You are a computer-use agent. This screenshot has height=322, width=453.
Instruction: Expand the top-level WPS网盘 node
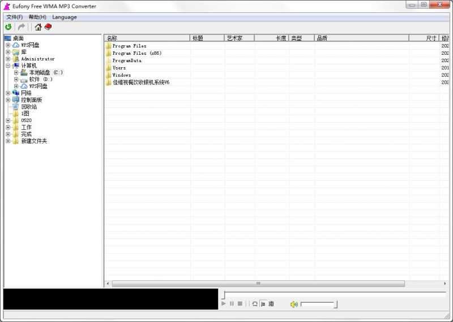8,45
